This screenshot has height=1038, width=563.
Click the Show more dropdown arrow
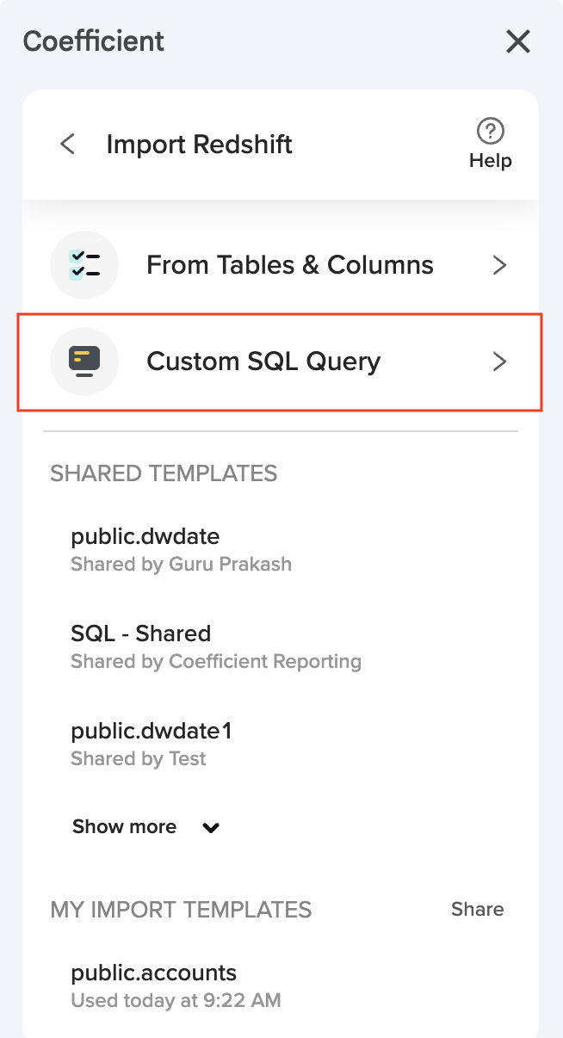coord(211,828)
